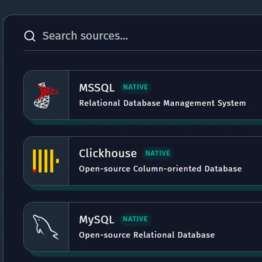Click the MSSQL source title

click(97, 88)
